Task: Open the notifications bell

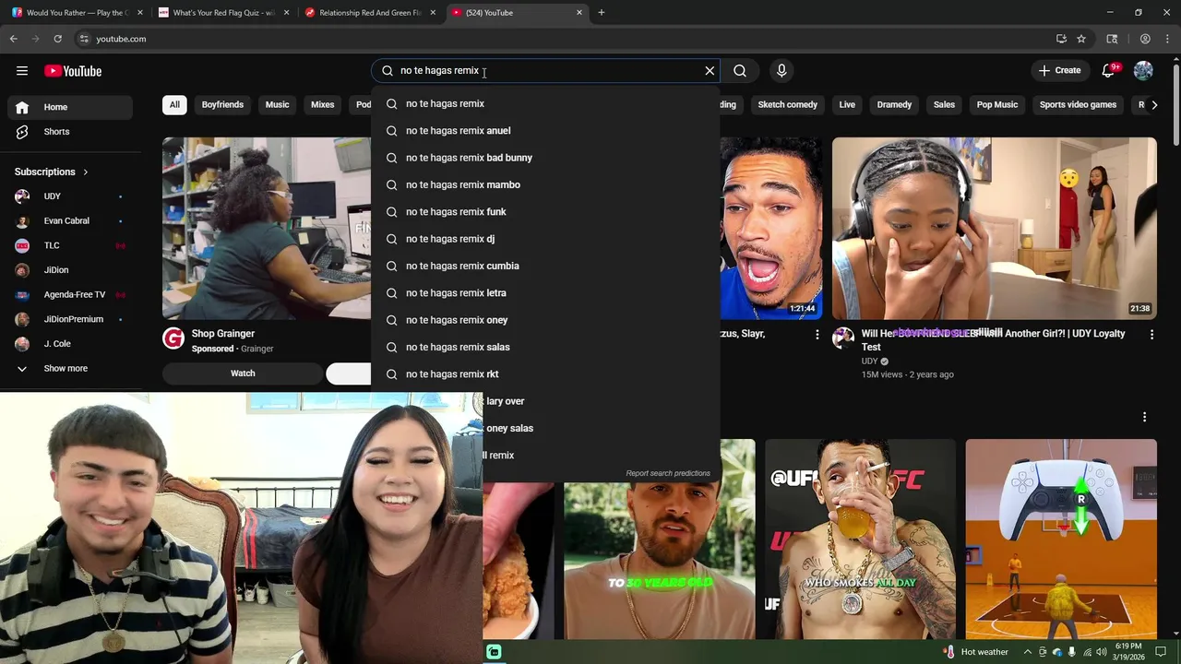Action: click(x=1108, y=71)
